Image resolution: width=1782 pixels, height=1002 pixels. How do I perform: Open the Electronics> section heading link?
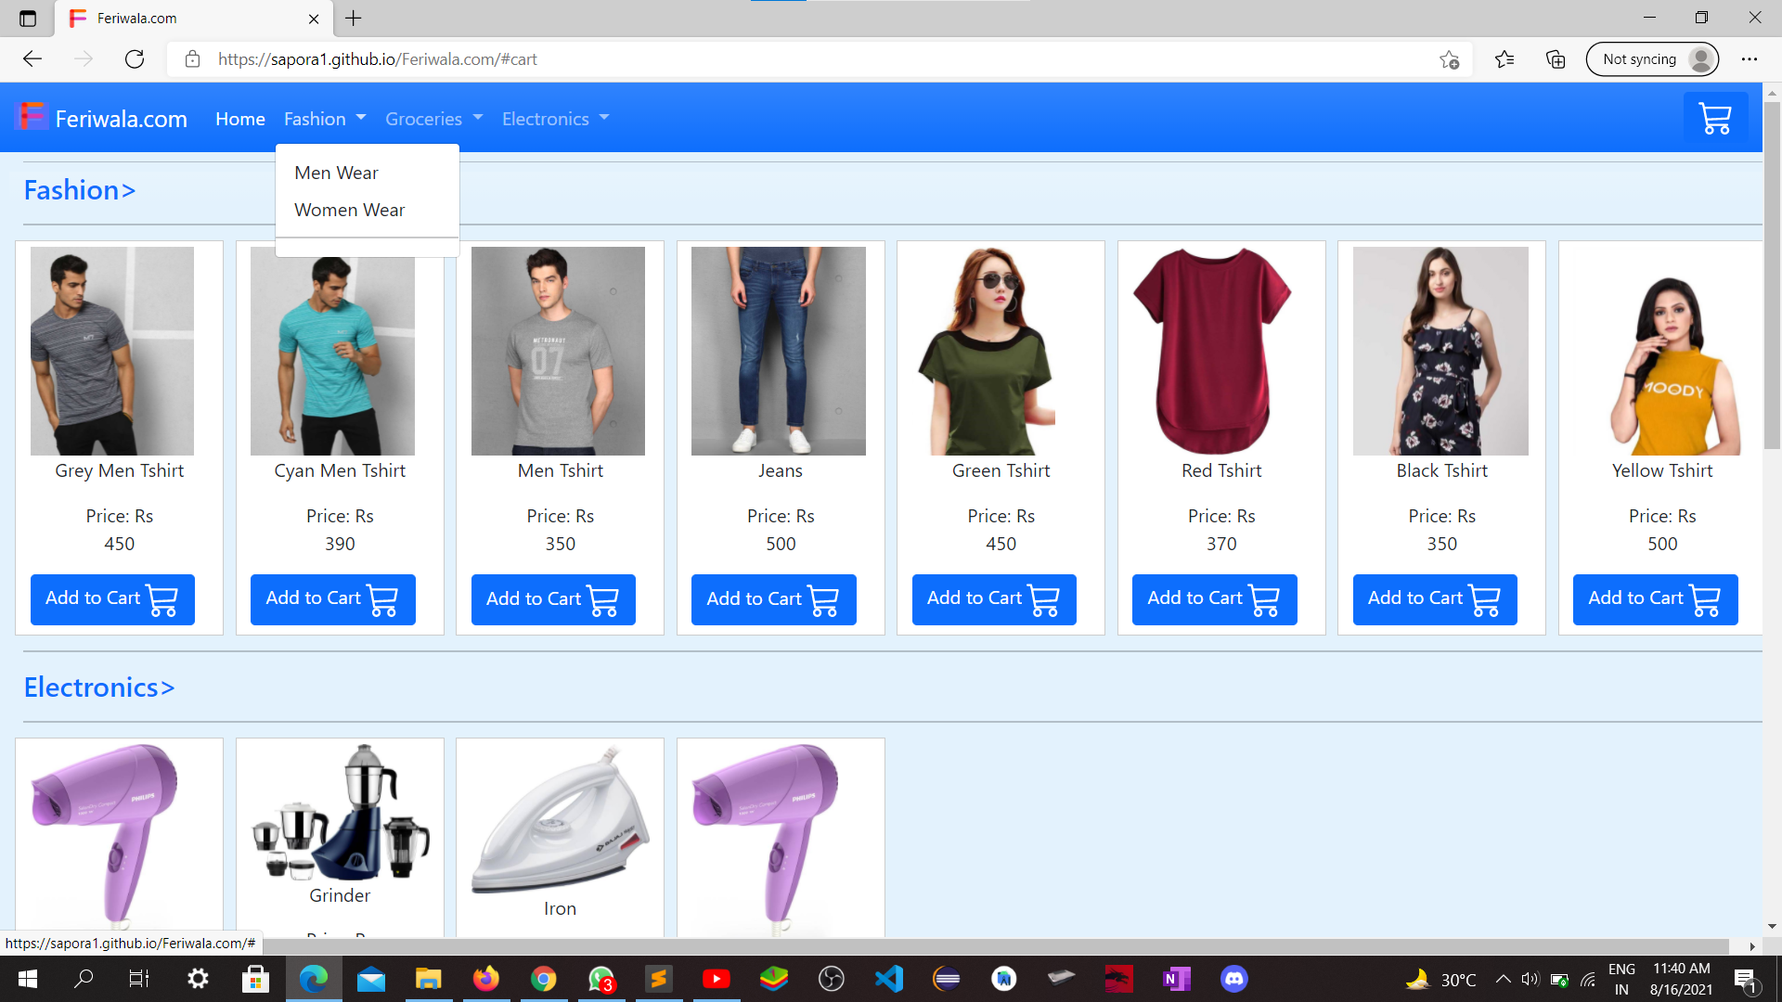(99, 687)
